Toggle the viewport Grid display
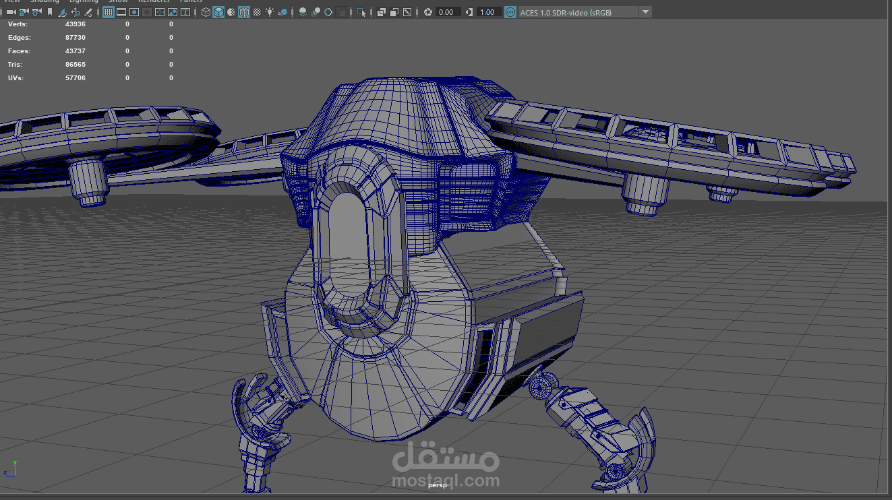Screen dimensions: 892x500 click(109, 12)
